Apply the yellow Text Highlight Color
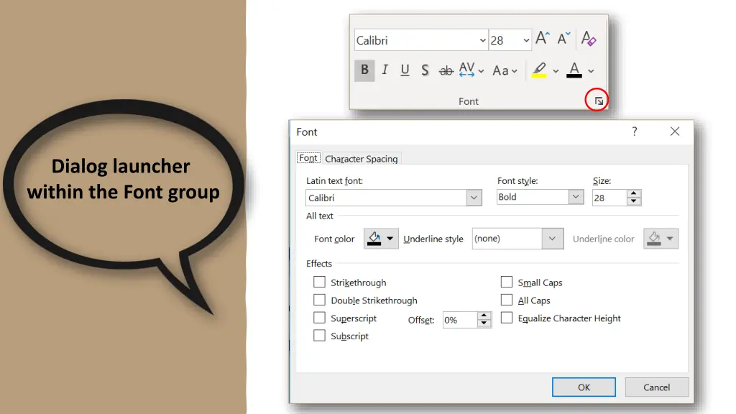Viewport: 736px width, 414px height. click(539, 70)
